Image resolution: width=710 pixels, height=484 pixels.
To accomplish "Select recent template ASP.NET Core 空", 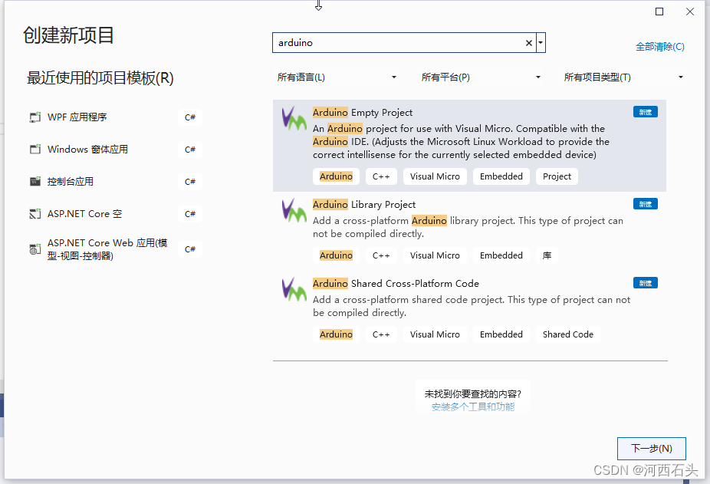I will pos(114,213).
